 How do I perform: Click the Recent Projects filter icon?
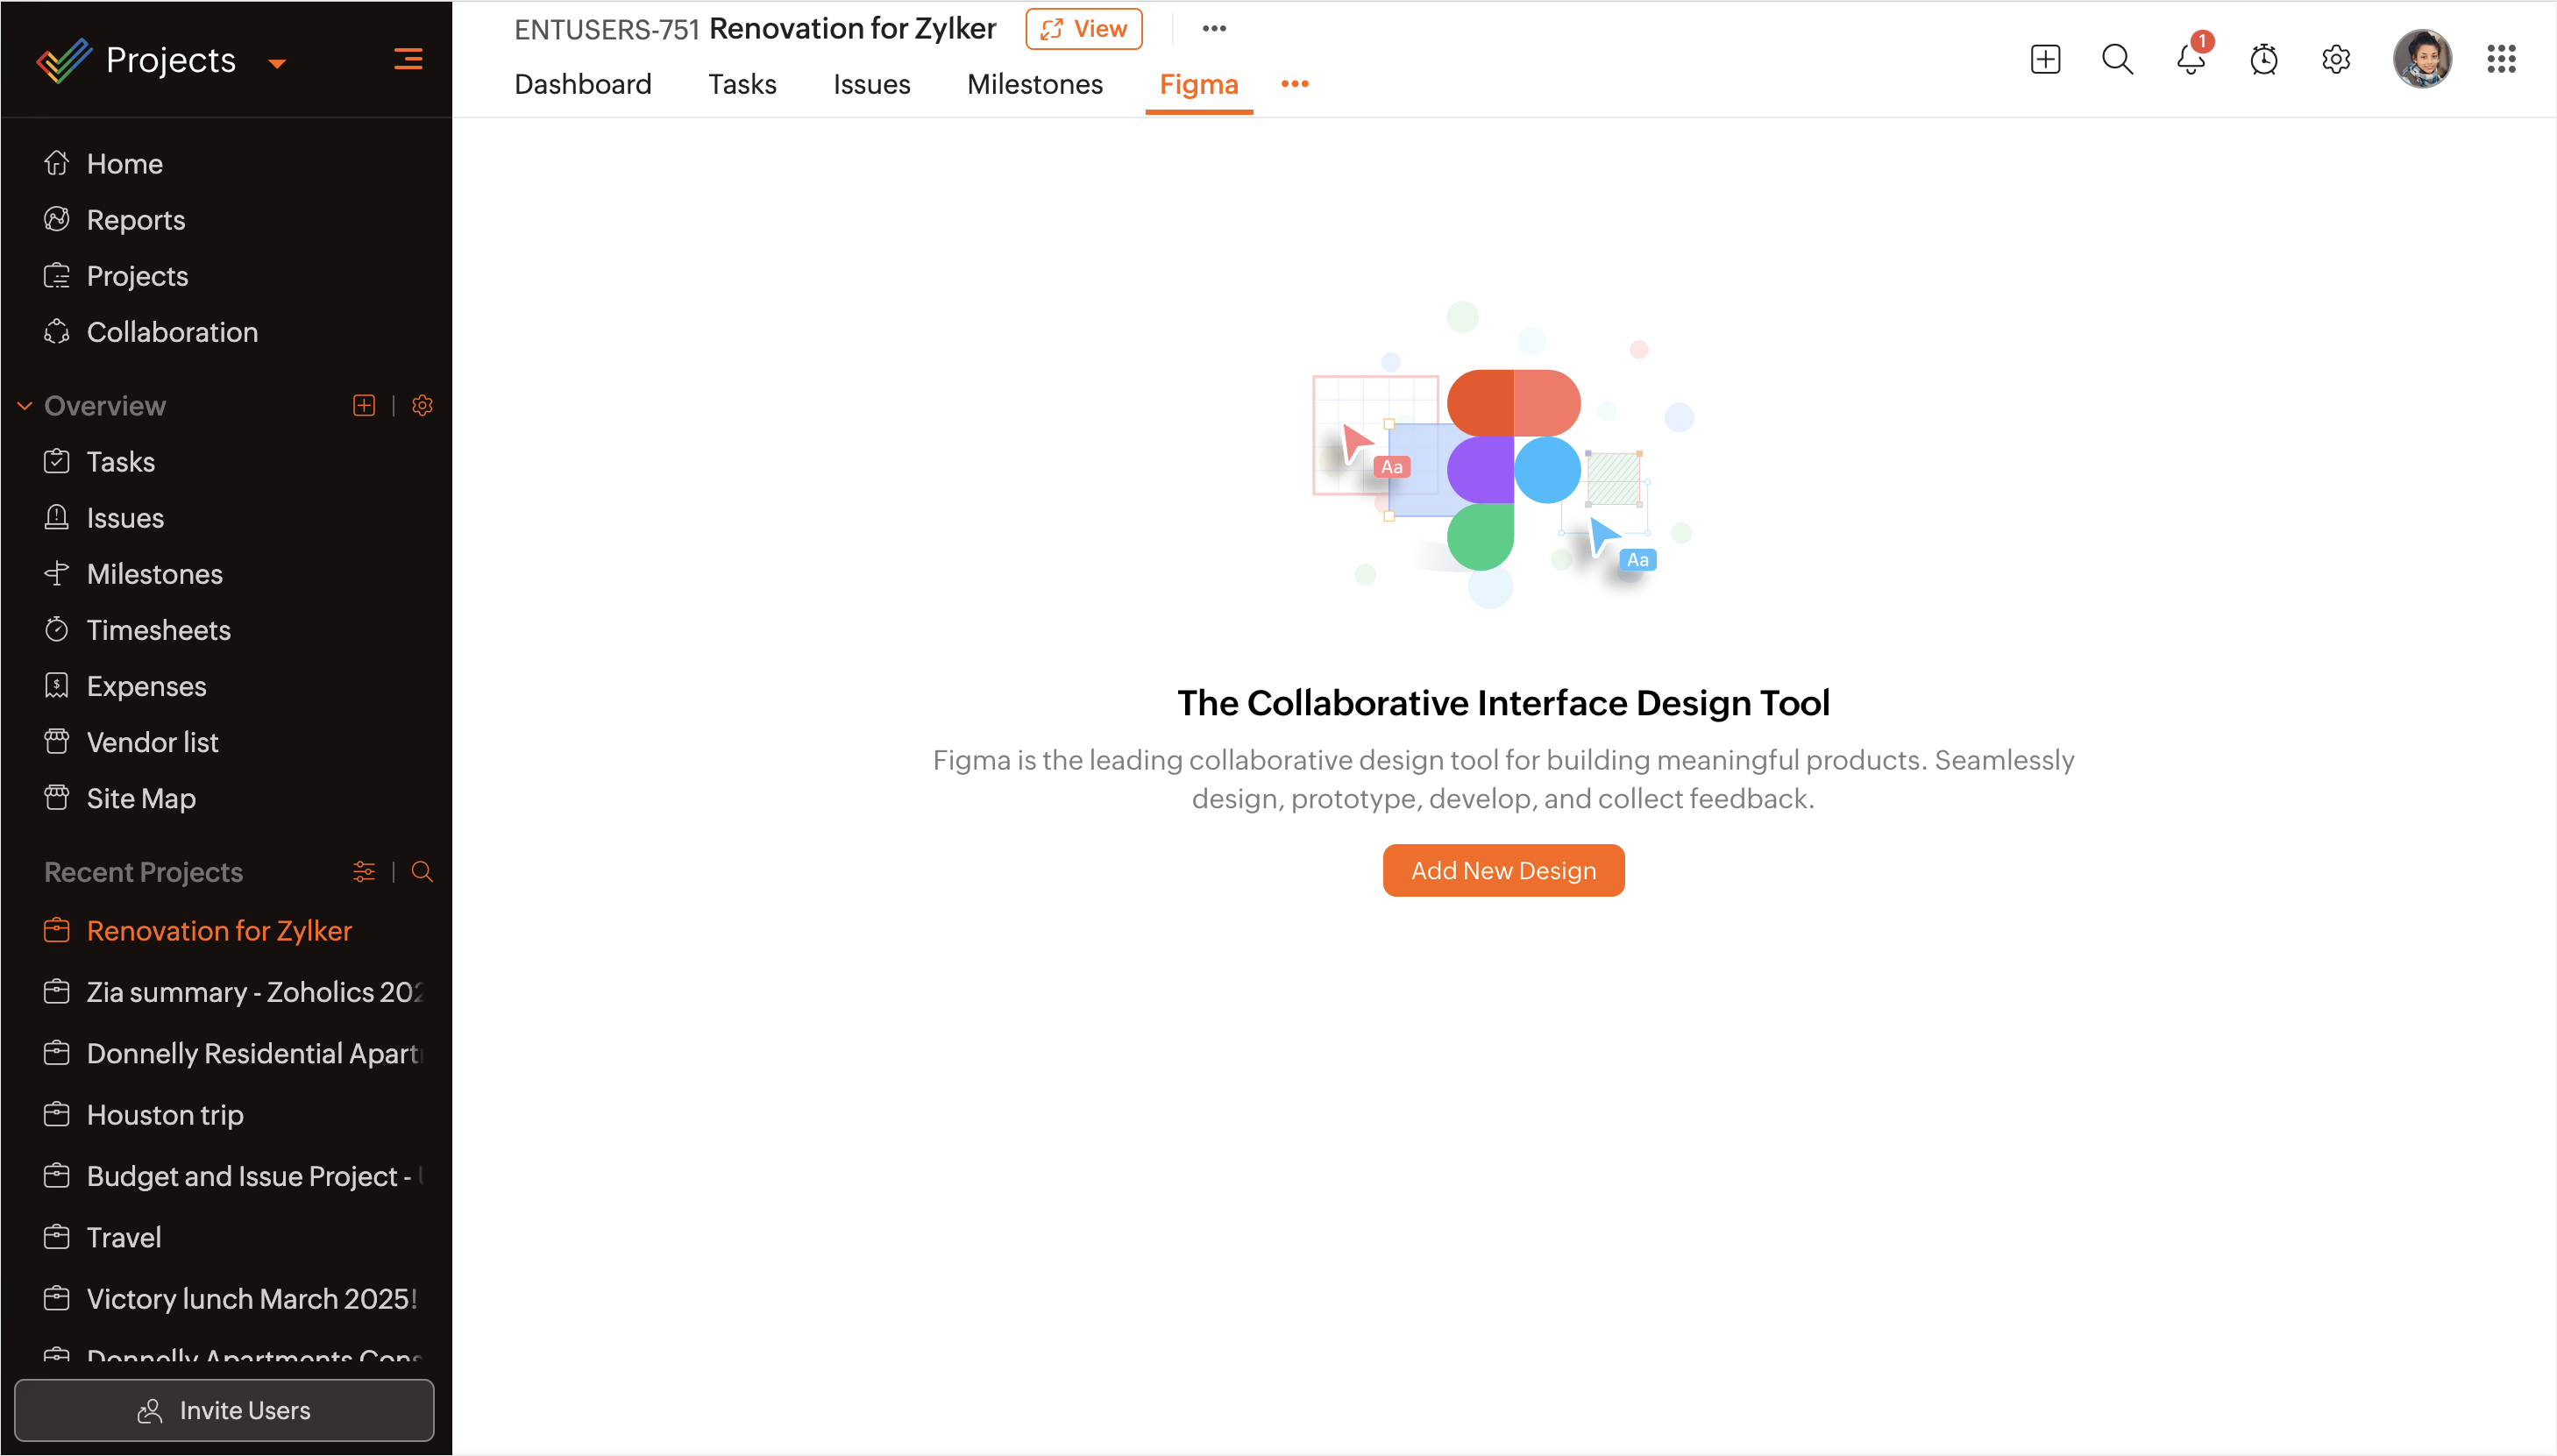click(364, 871)
